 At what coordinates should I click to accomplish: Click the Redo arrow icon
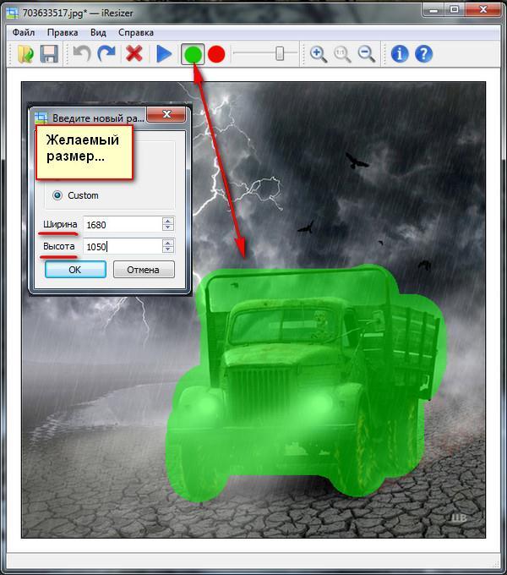106,54
